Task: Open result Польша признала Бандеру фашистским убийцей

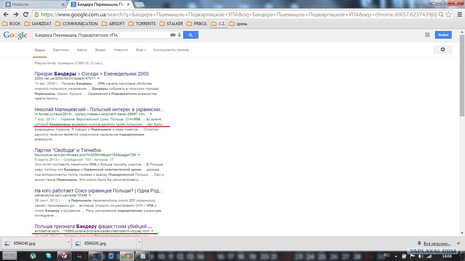Action: [x=93, y=226]
